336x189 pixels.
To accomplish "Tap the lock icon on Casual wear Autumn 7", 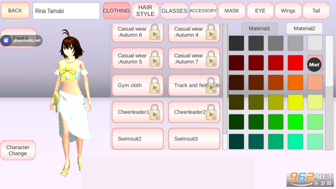I will click(x=211, y=59).
